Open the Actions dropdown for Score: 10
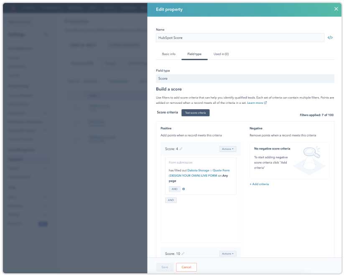 pyautogui.click(x=228, y=253)
